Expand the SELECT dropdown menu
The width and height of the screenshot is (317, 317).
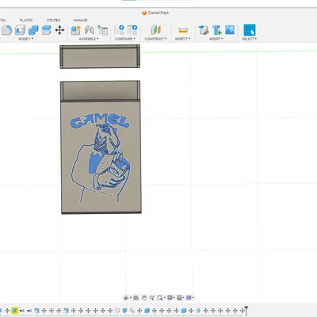click(250, 39)
